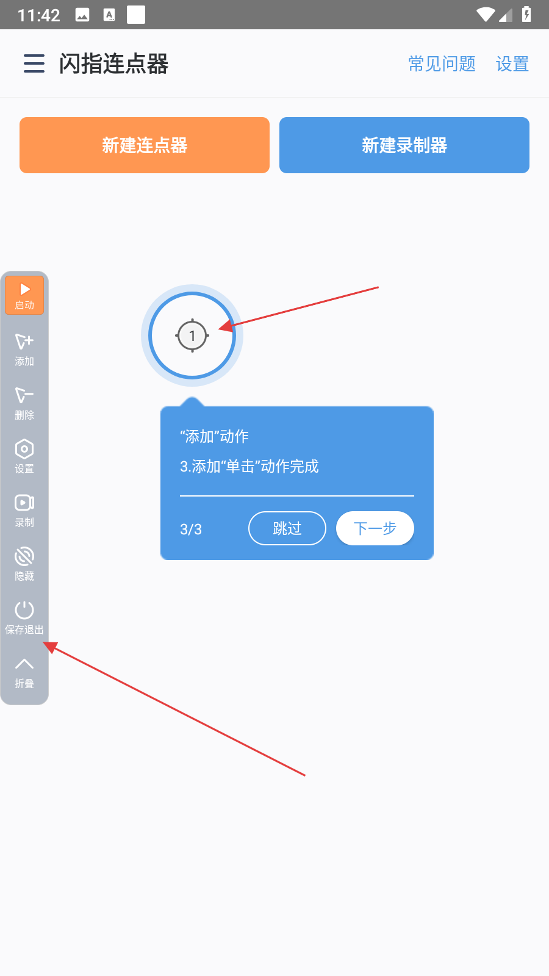Start the 录制 recording icon
The image size is (549, 976).
click(24, 510)
